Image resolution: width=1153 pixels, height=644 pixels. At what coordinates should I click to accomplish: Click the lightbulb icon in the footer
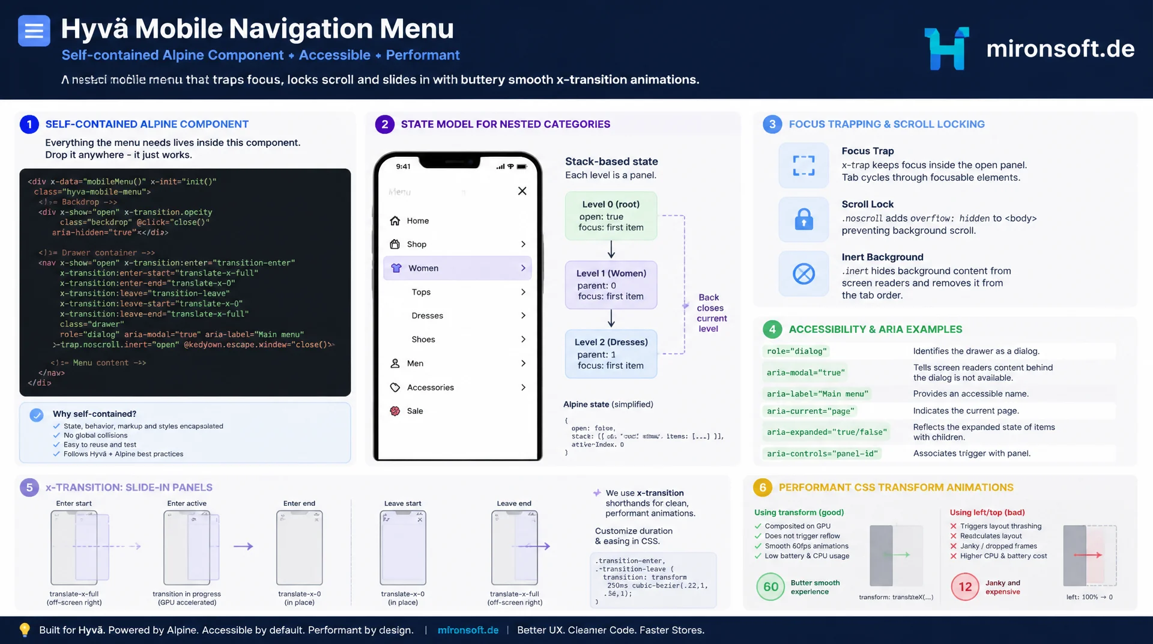tap(25, 630)
